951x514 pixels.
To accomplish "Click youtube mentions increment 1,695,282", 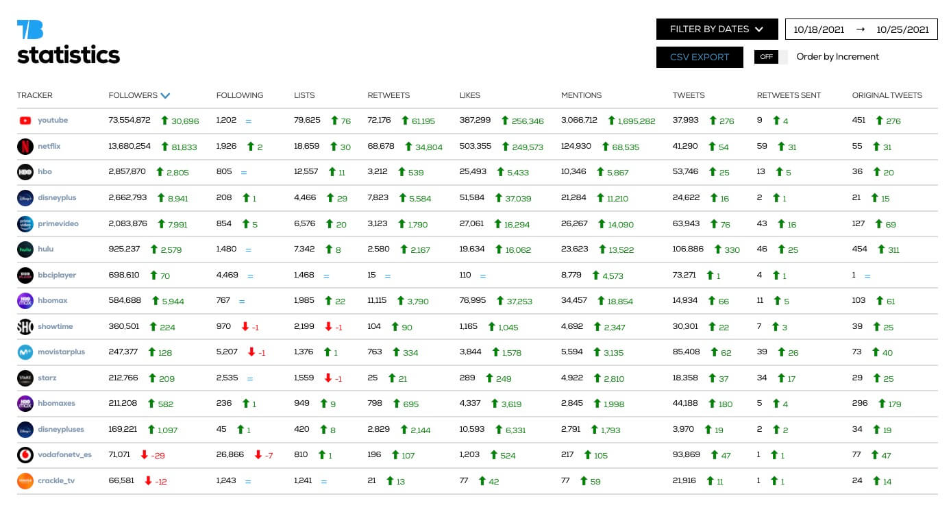I will pyautogui.click(x=637, y=121).
